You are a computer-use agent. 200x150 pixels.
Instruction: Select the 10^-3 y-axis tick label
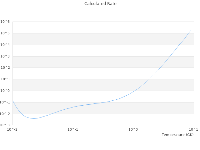coord(5,125)
